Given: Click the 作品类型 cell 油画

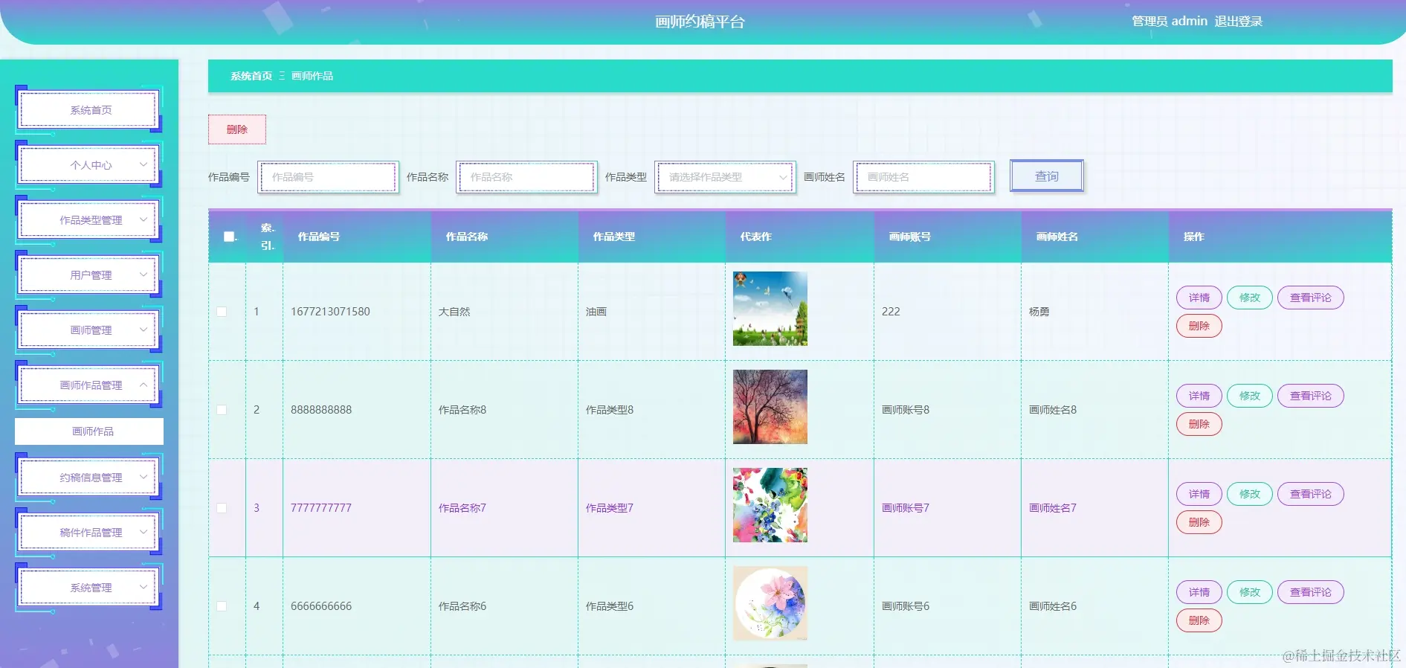Looking at the screenshot, I should tap(596, 312).
